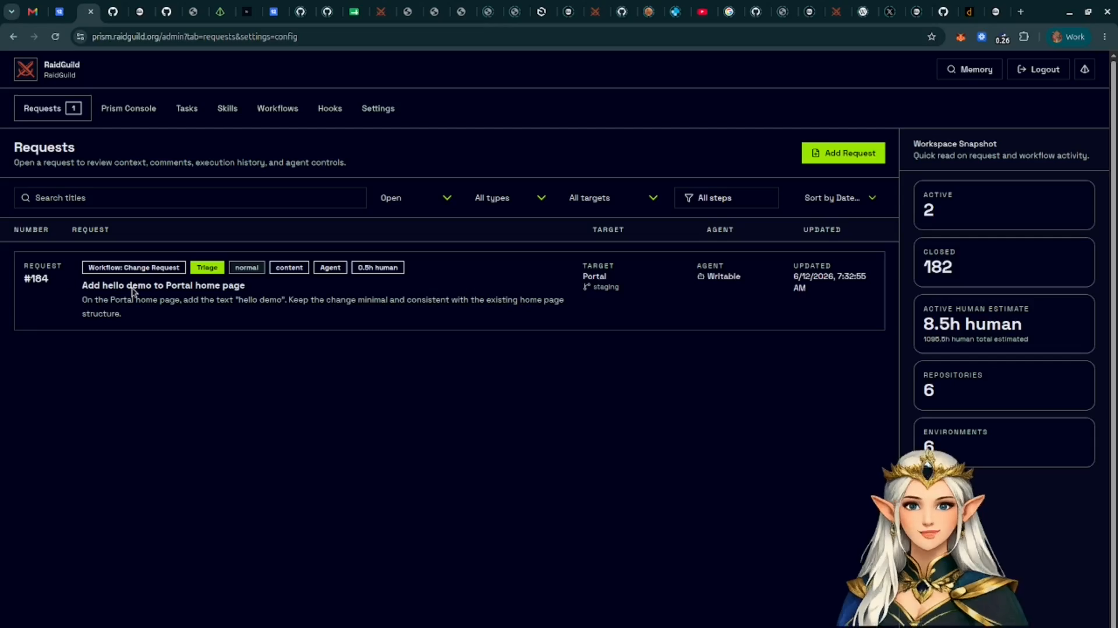Viewport: 1118px width, 628px height.
Task: Focus the Search titles field
Action: pos(190,198)
